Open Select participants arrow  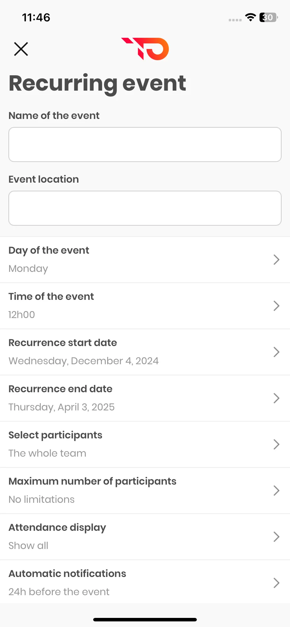pos(276,444)
